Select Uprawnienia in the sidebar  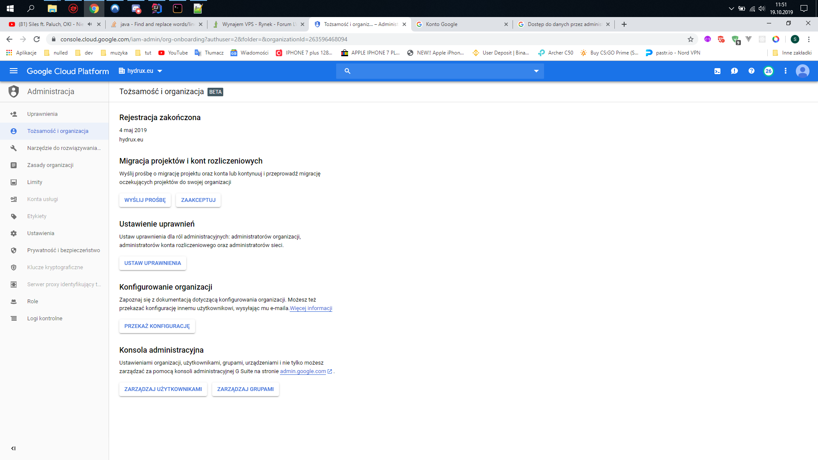tap(42, 114)
